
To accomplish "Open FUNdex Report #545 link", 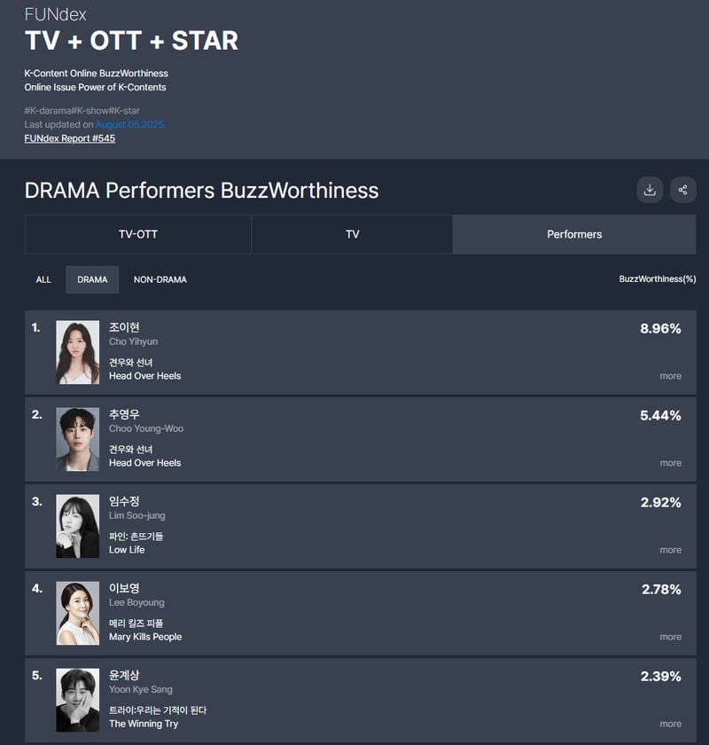I will [70, 138].
